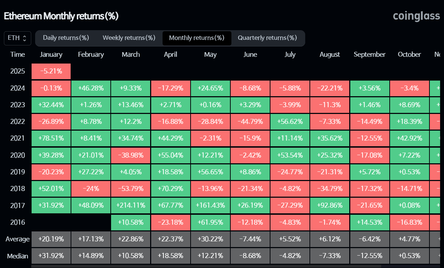Click the February column header

point(91,55)
